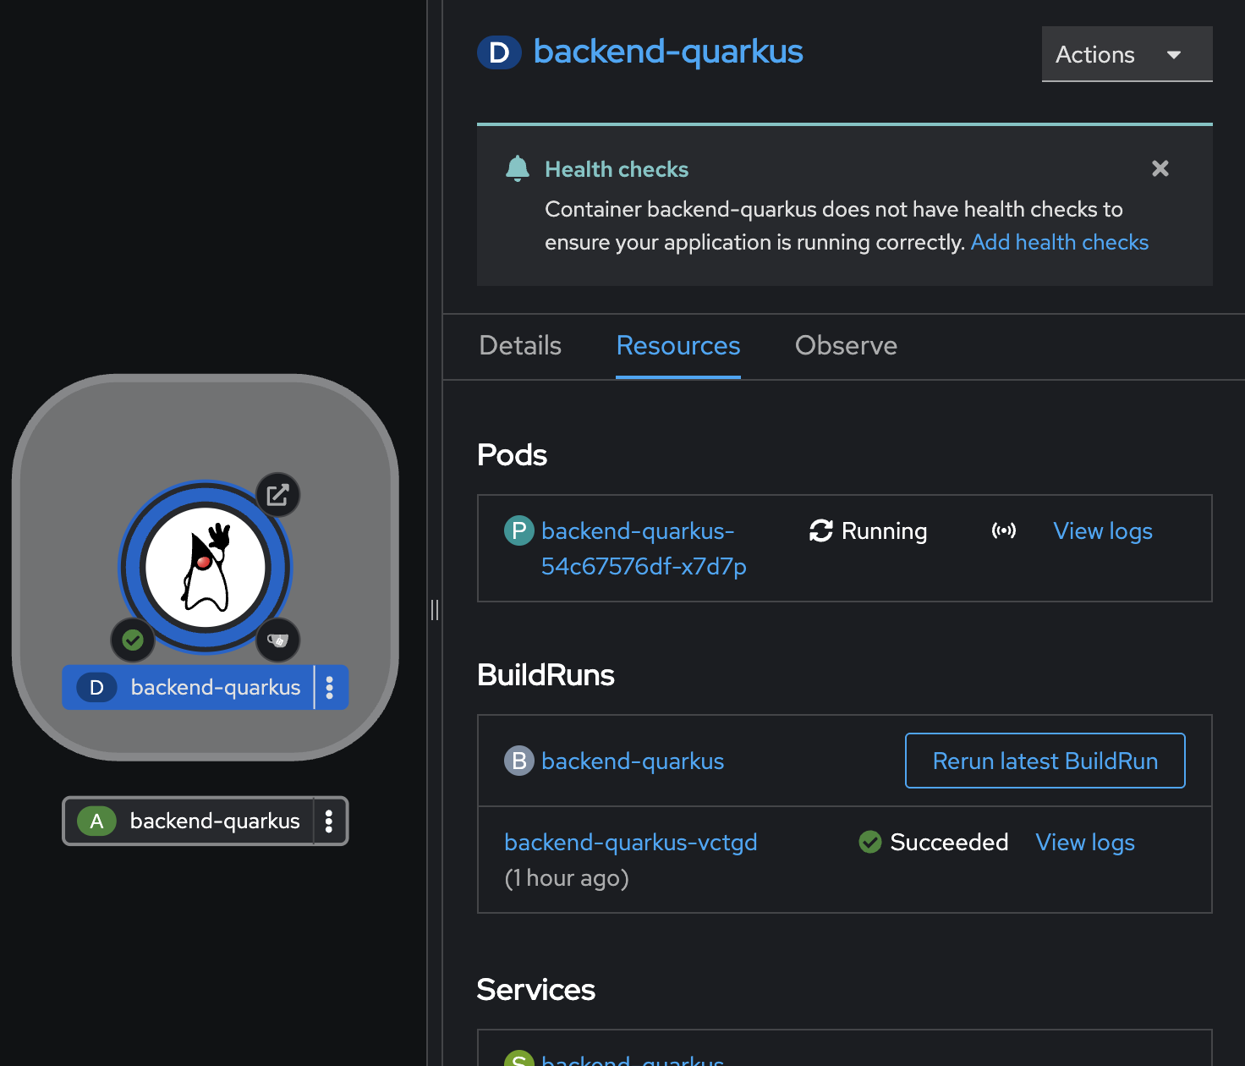Open kebab menu for application backend-quarkus label

329,821
